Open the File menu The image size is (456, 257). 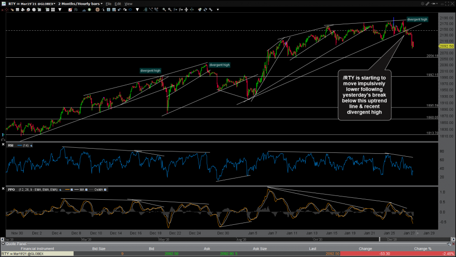(109, 3)
